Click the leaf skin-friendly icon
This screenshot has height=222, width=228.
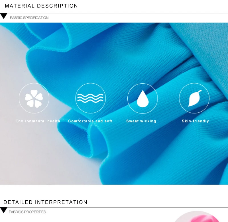tap(195, 98)
